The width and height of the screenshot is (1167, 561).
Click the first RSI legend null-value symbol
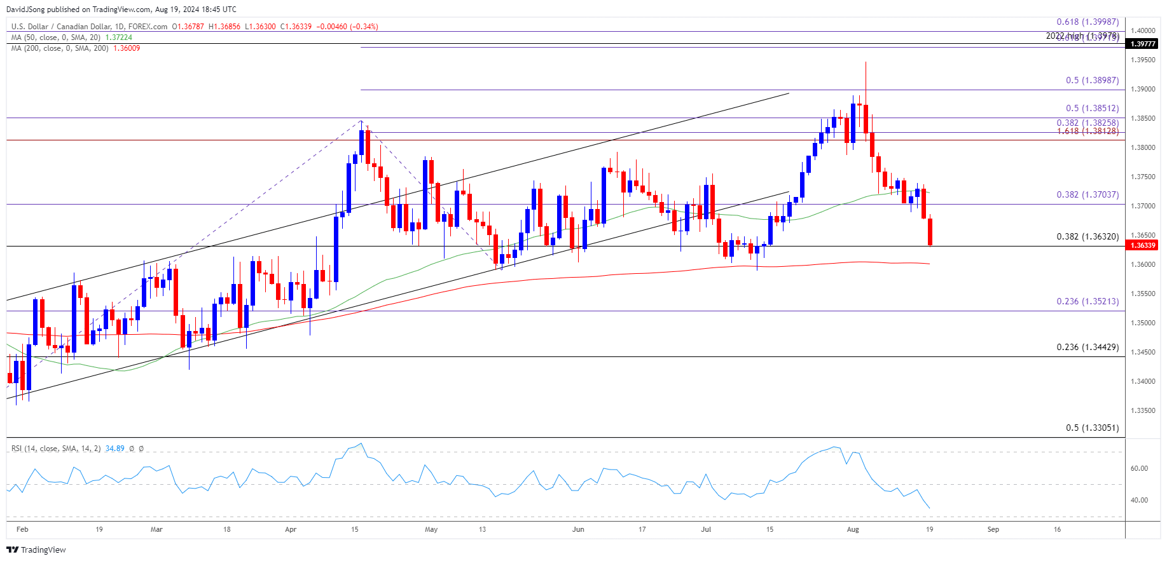tap(132, 449)
